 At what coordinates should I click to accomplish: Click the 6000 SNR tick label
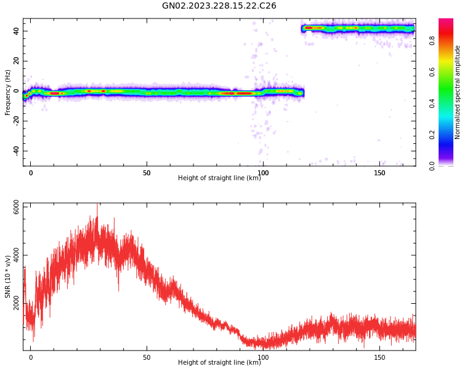coord(16,207)
